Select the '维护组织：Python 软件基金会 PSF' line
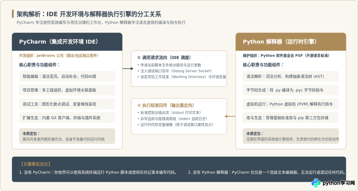This screenshot has height=191, width=358. tap(286, 56)
